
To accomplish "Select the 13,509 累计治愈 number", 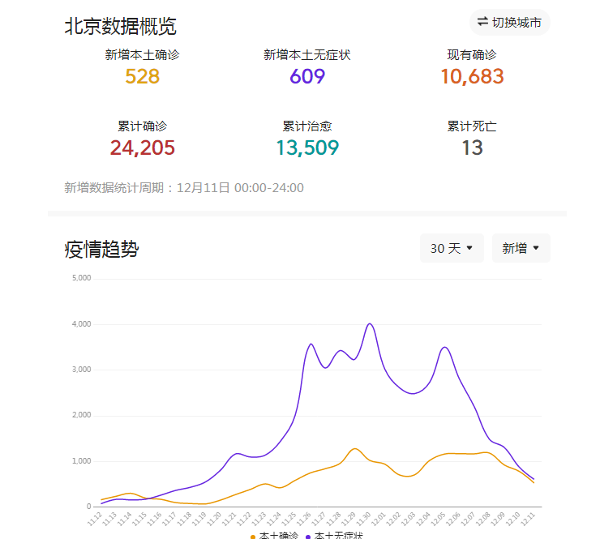I will [307, 148].
